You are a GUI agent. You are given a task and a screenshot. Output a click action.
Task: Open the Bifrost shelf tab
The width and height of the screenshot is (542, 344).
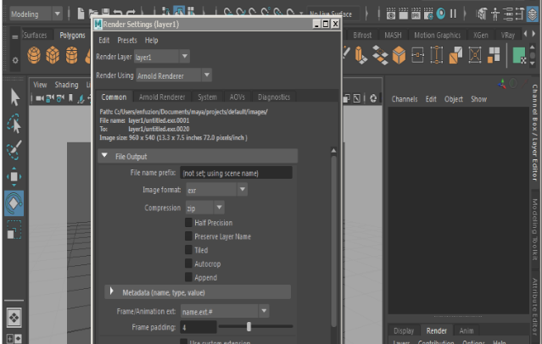tap(362, 36)
